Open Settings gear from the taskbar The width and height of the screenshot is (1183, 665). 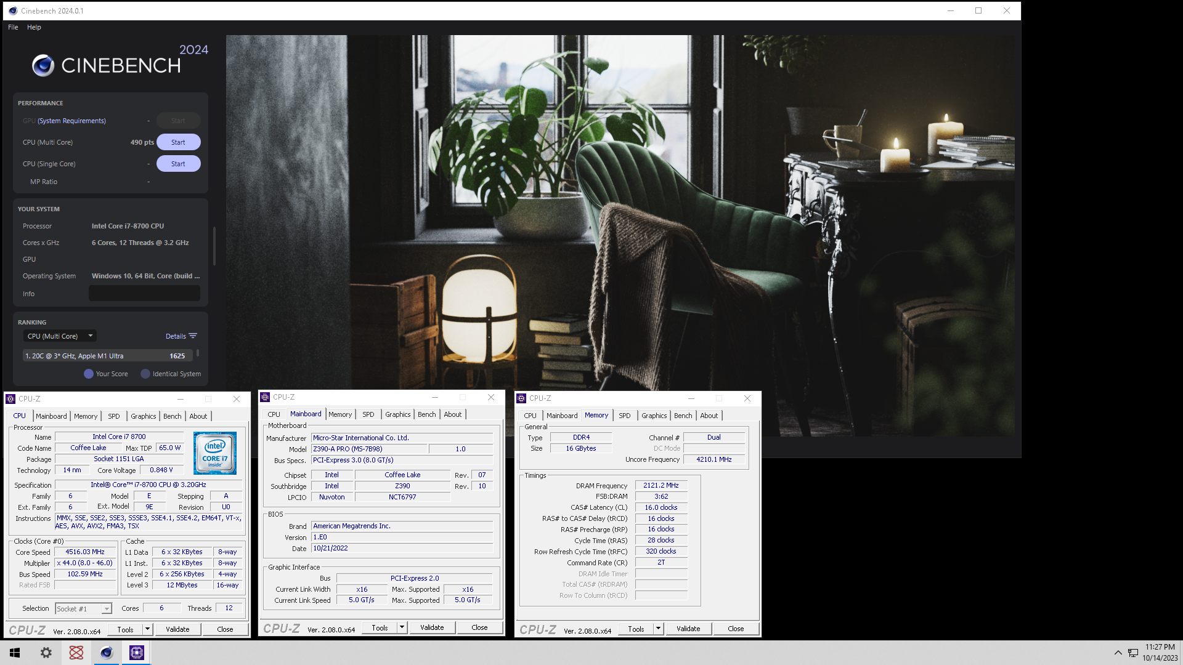point(46,653)
